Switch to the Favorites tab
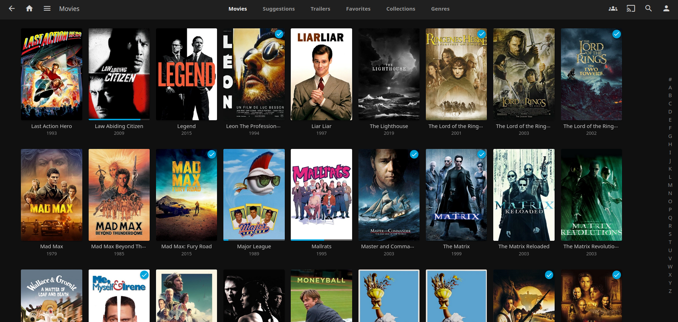Image resolution: width=678 pixels, height=322 pixels. pyautogui.click(x=358, y=9)
